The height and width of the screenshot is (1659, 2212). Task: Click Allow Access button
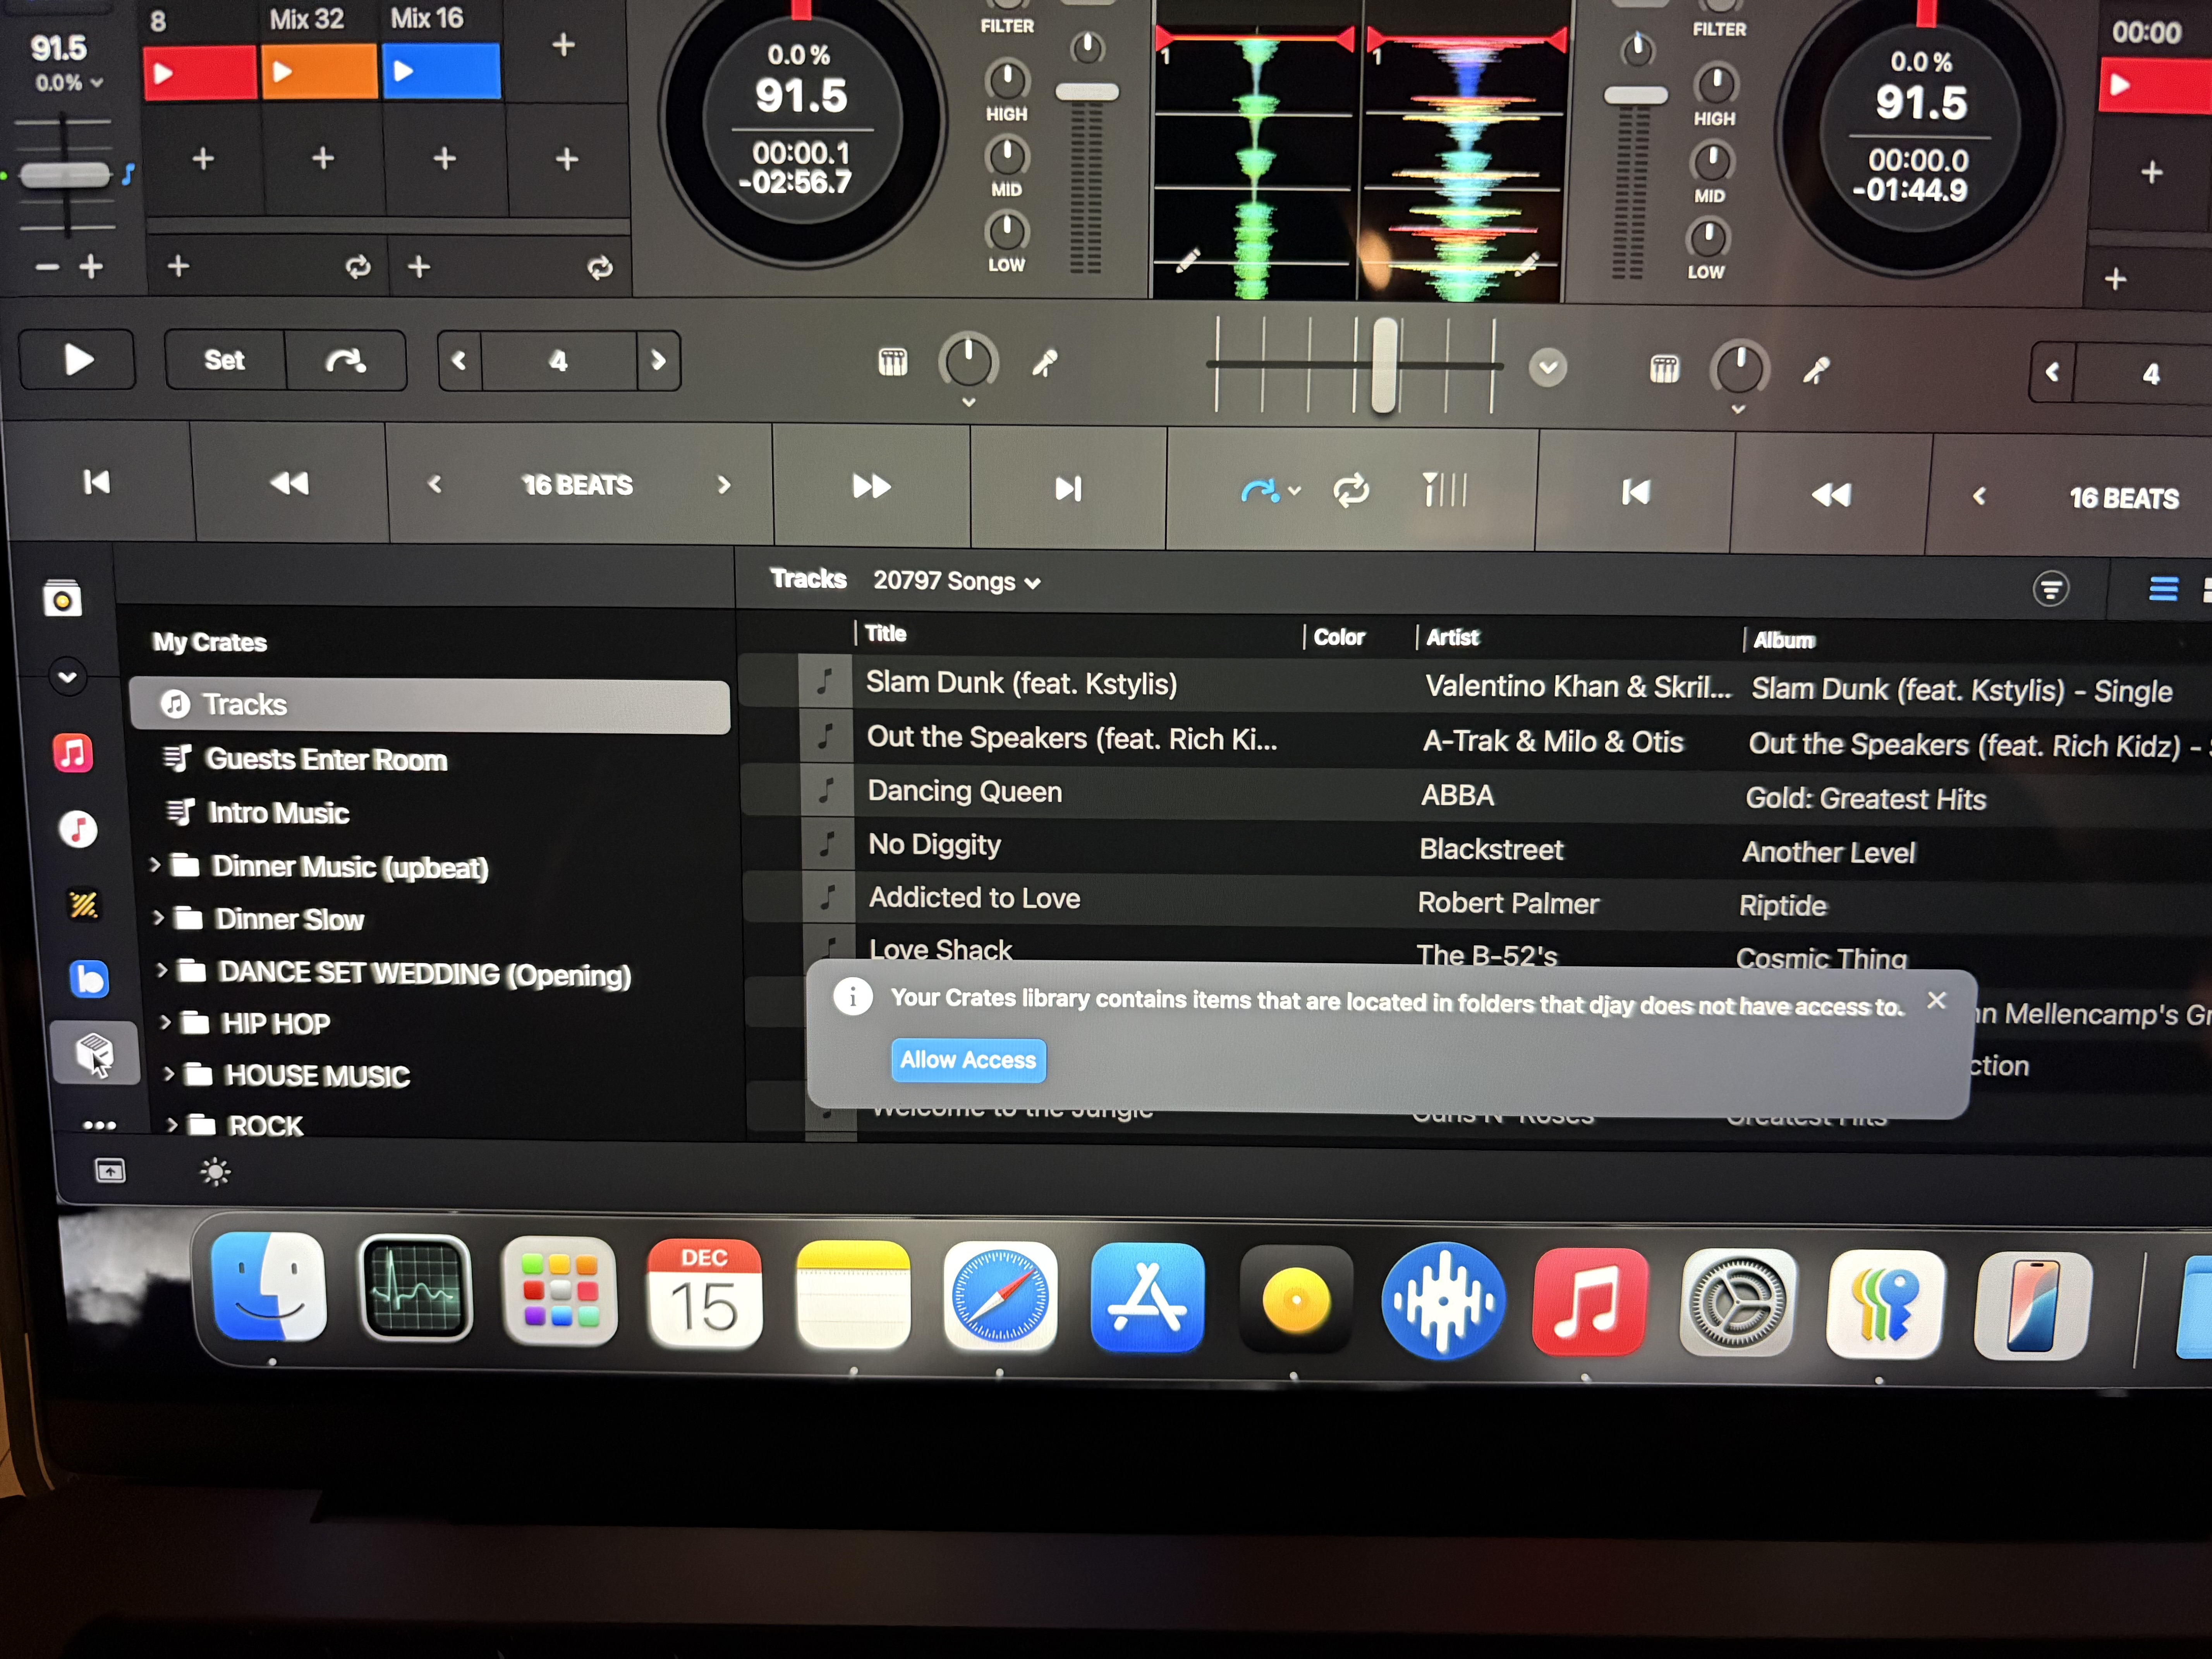coord(968,1060)
